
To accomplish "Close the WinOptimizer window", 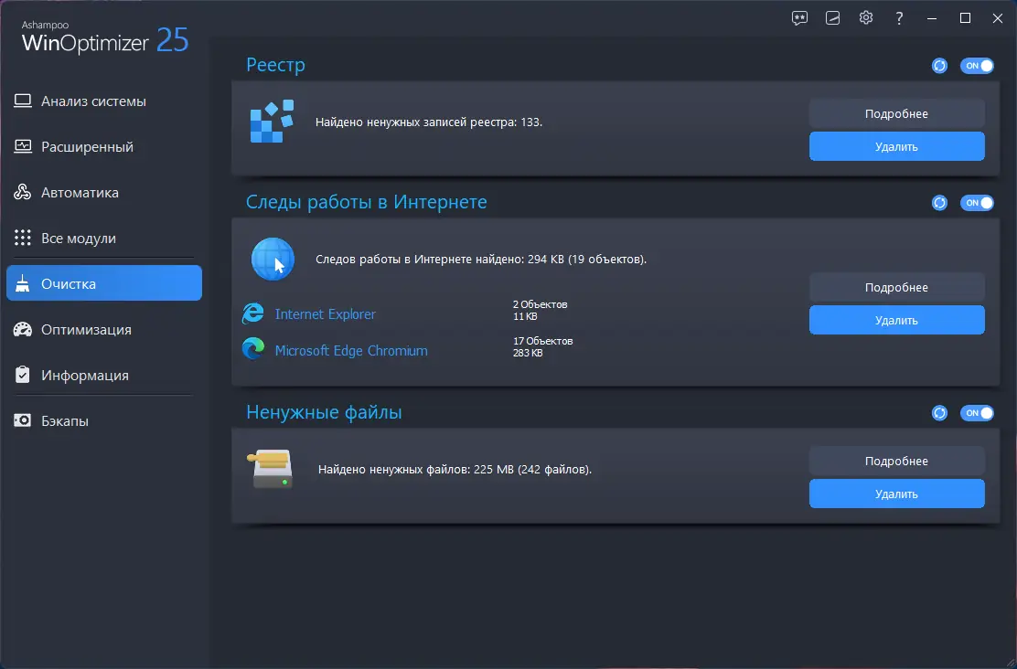I will pyautogui.click(x=998, y=18).
